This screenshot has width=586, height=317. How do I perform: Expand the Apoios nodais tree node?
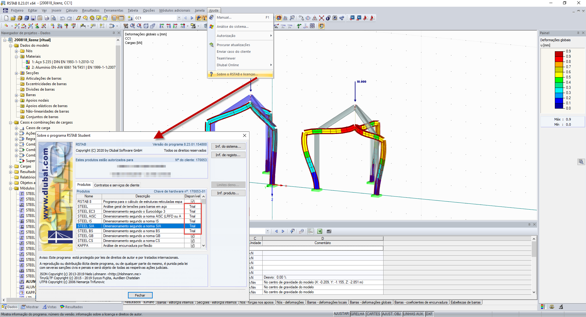[16, 100]
